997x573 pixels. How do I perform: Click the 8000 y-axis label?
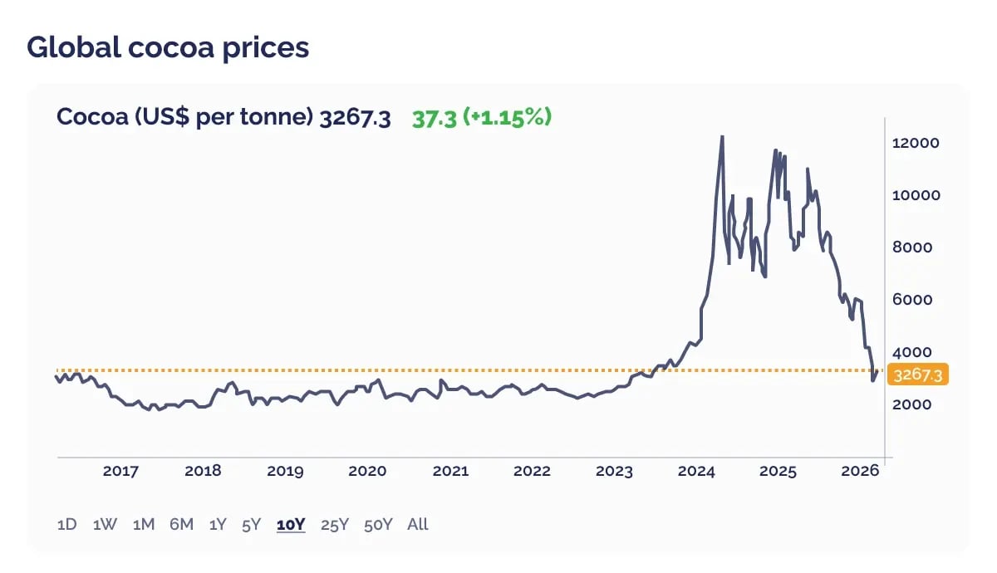[912, 247]
